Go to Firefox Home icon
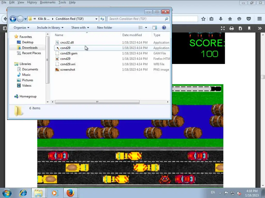 pos(230,19)
